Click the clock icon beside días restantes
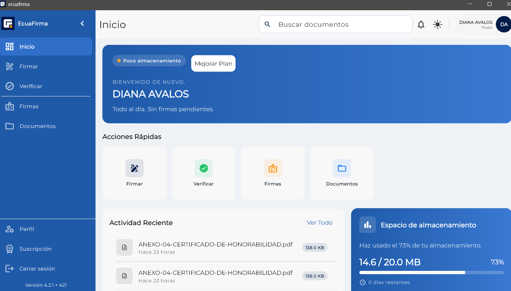 click(x=363, y=282)
